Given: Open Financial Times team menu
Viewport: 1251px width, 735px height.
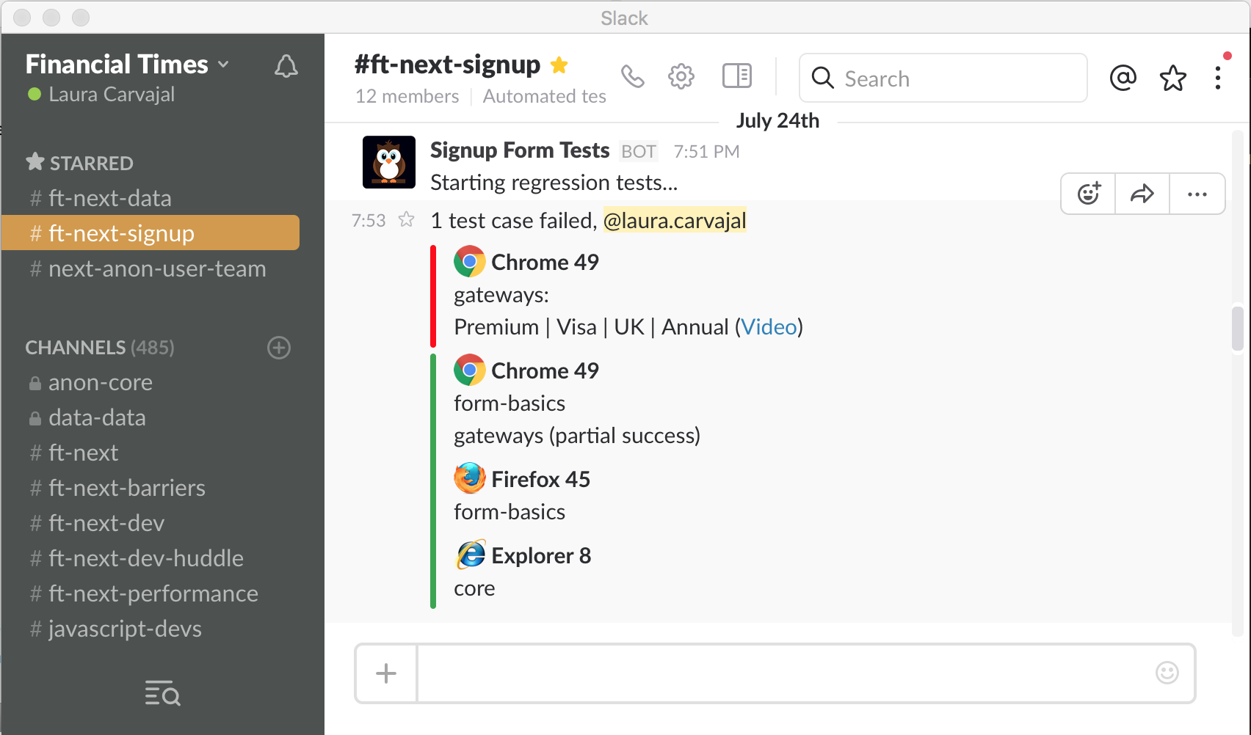Looking at the screenshot, I should (x=127, y=65).
